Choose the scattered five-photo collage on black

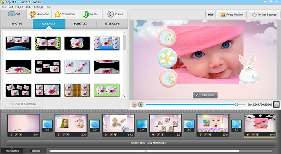click(18, 90)
